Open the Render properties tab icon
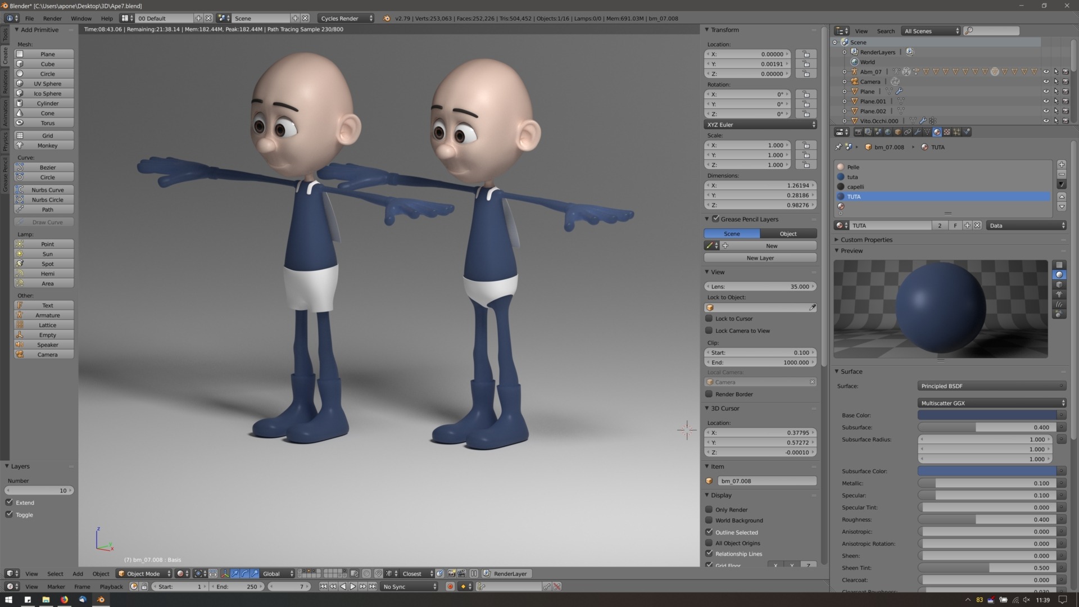Viewport: 1079px width, 607px height. point(858,132)
